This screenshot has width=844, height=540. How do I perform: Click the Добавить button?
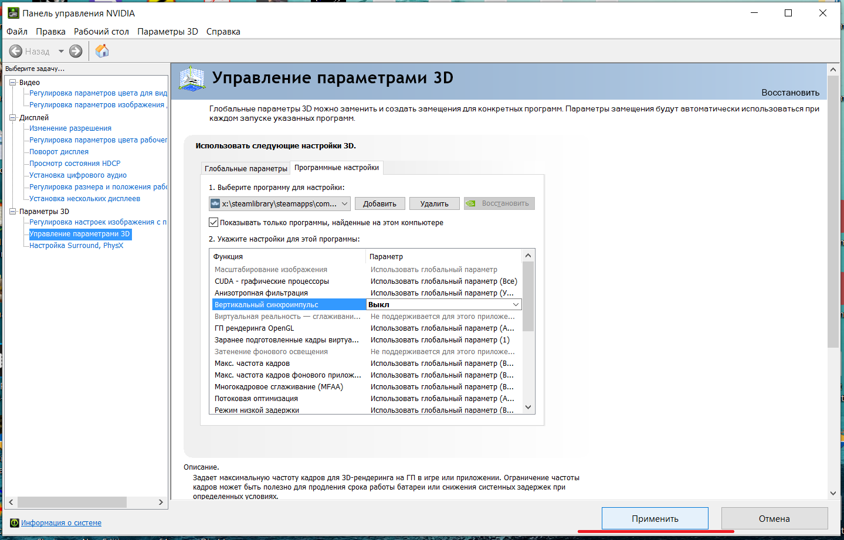379,204
